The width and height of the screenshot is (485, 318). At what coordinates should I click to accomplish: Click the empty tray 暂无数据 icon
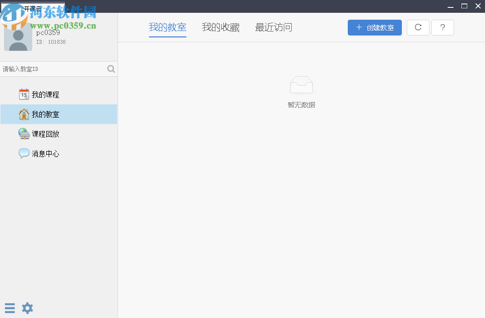point(301,85)
